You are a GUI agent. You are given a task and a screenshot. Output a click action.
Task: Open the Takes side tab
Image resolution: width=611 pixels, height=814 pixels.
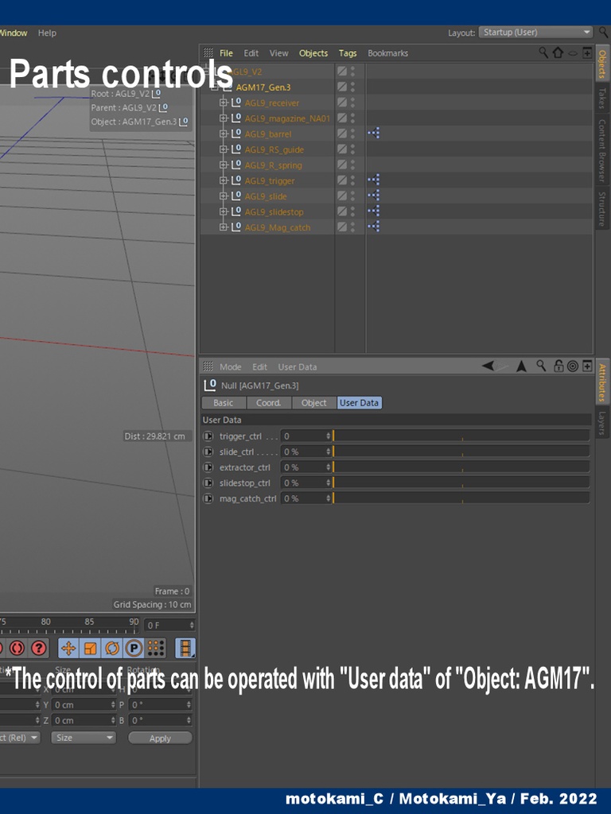click(602, 98)
